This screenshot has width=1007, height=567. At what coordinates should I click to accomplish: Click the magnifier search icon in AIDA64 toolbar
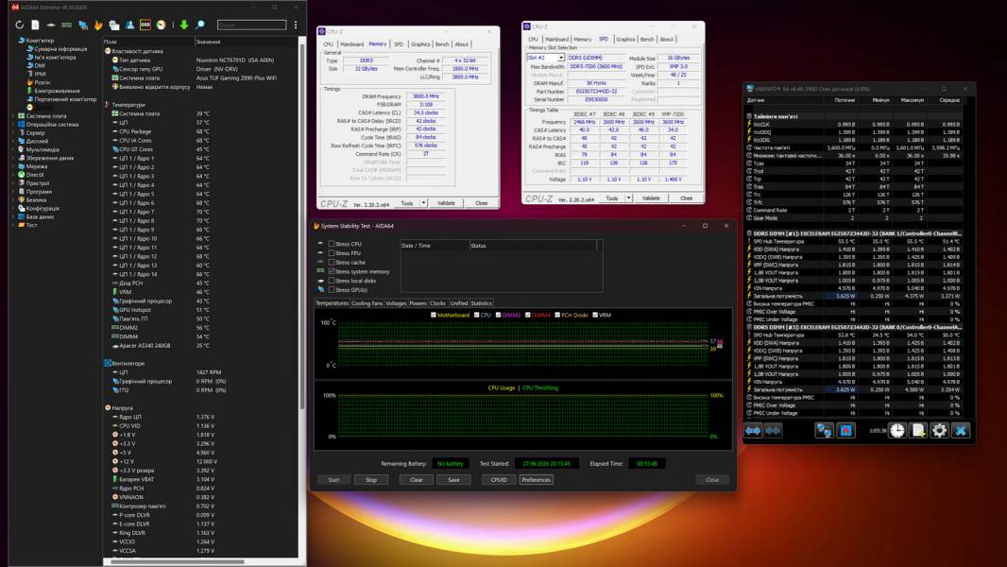coord(199,25)
